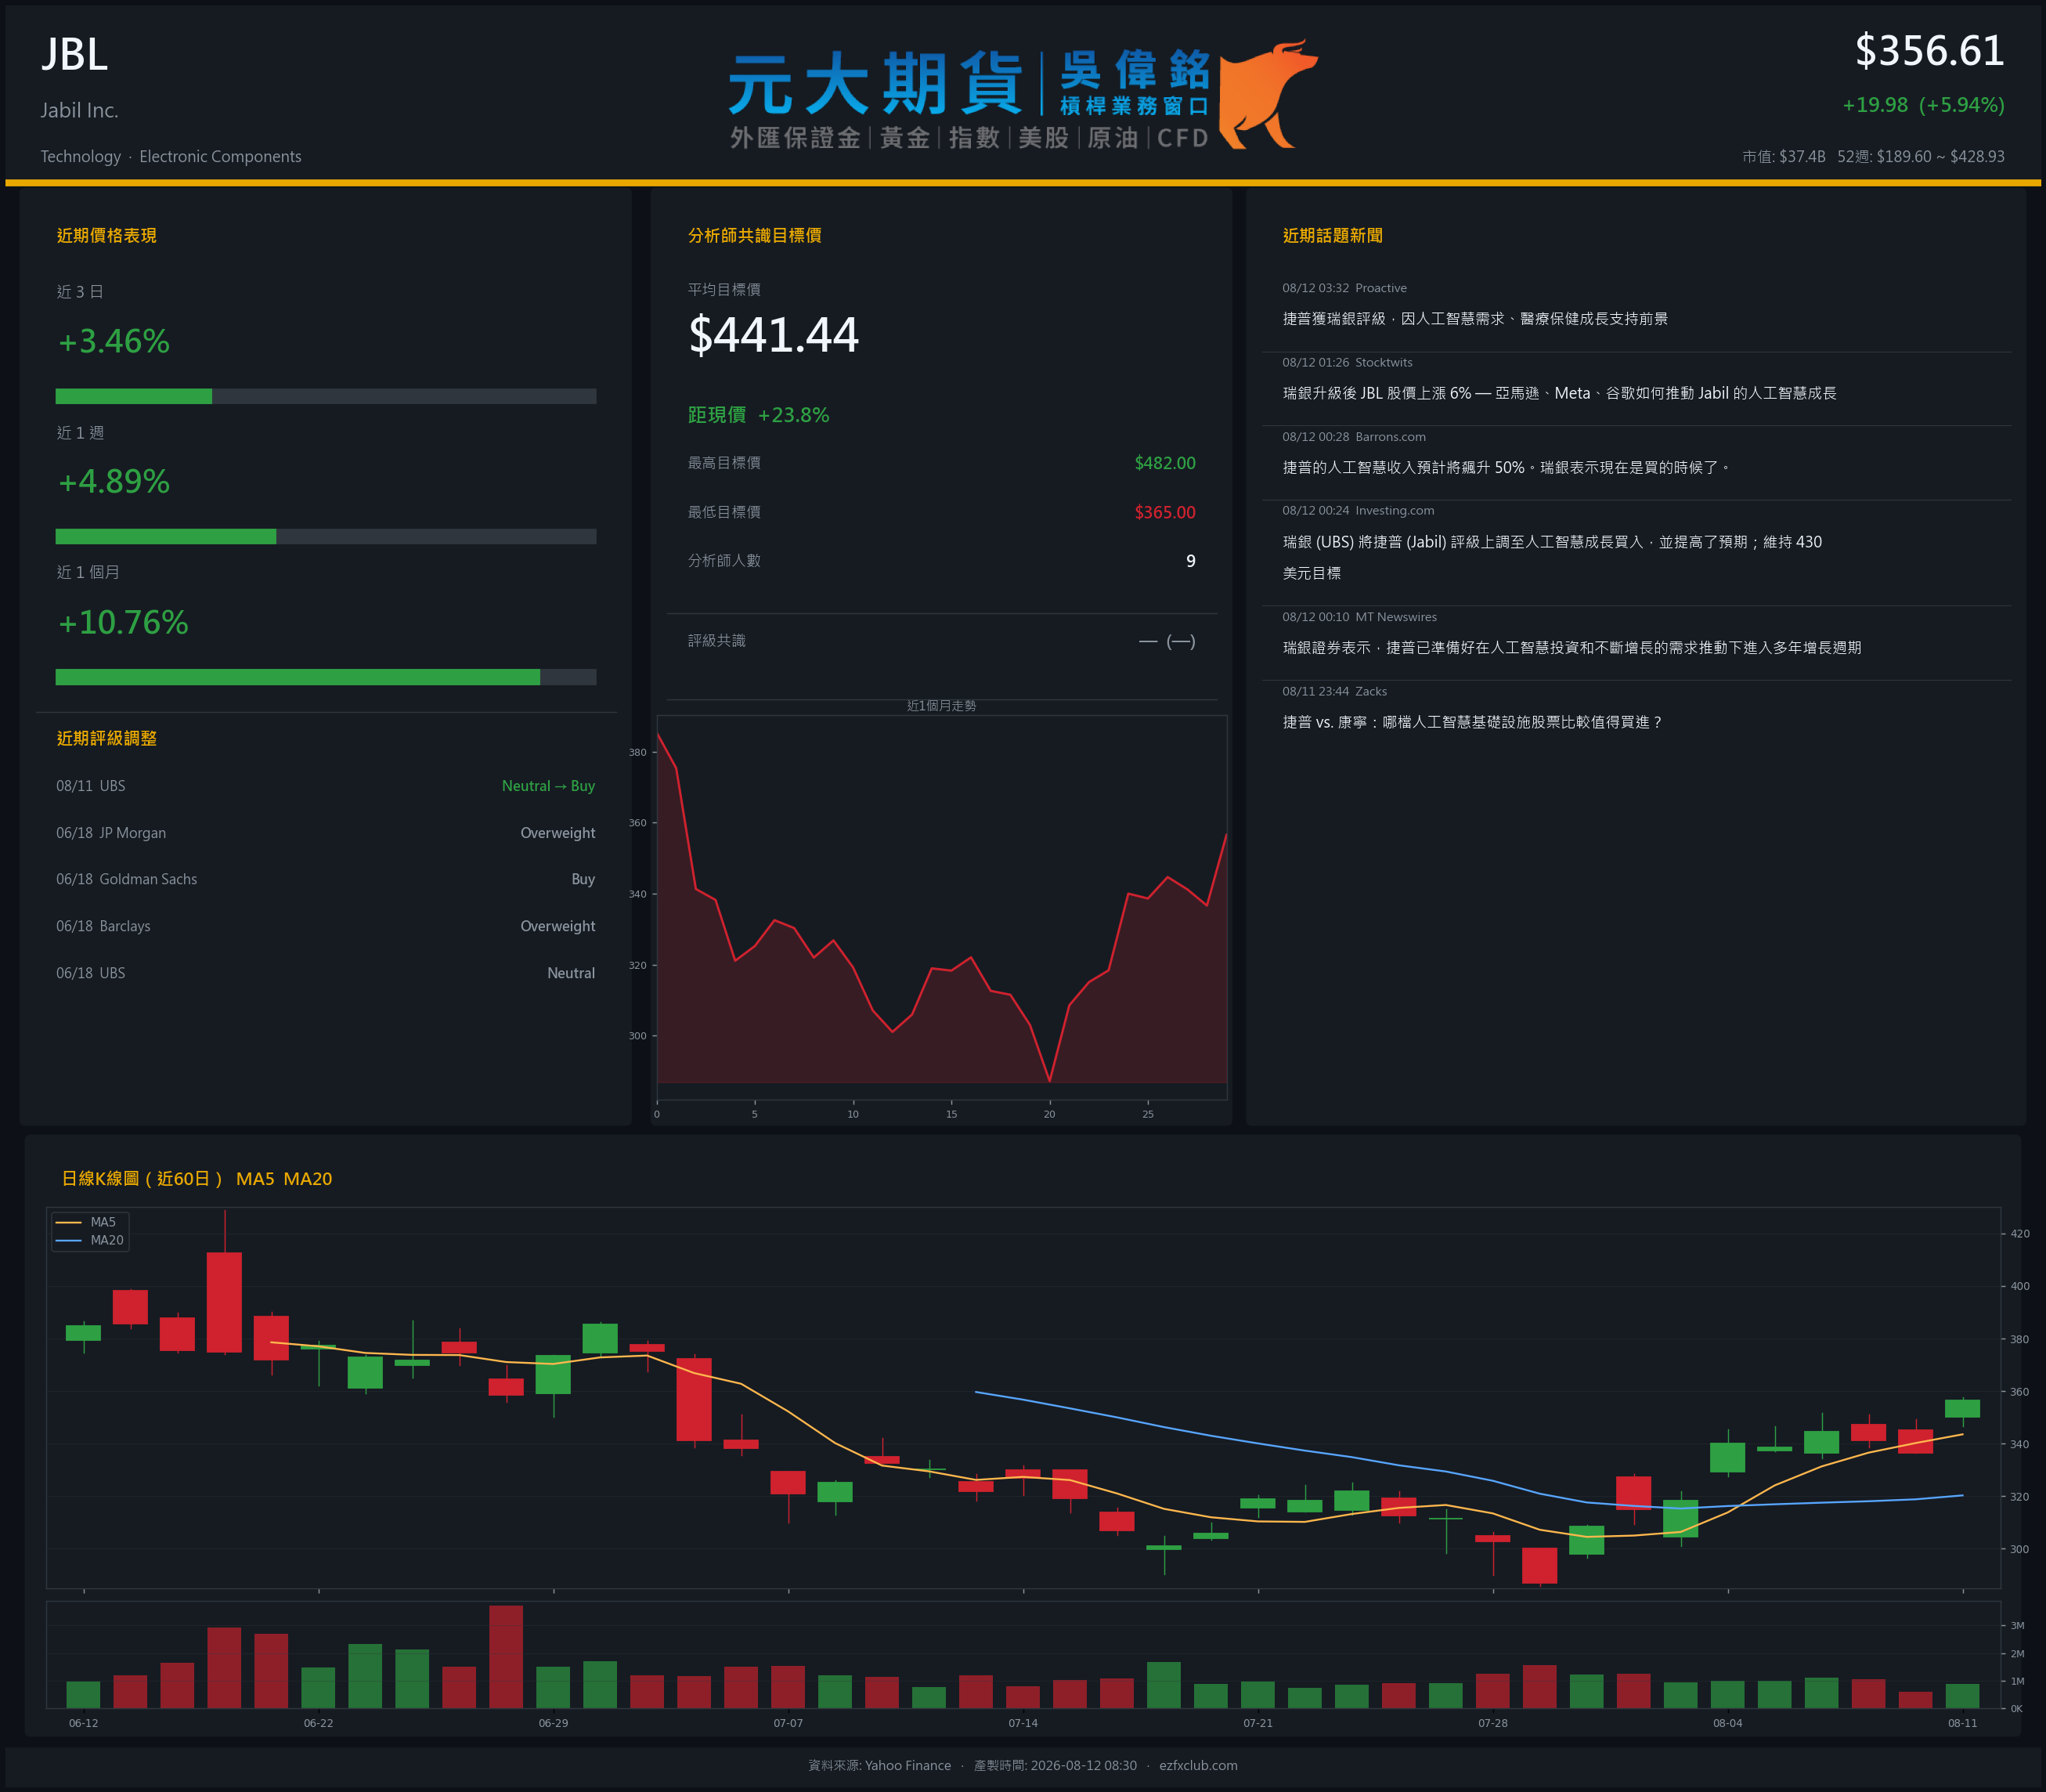Click the 日線K線圖（近60日）chart title
Image resolution: width=2046 pixels, height=1792 pixels.
coord(142,1179)
